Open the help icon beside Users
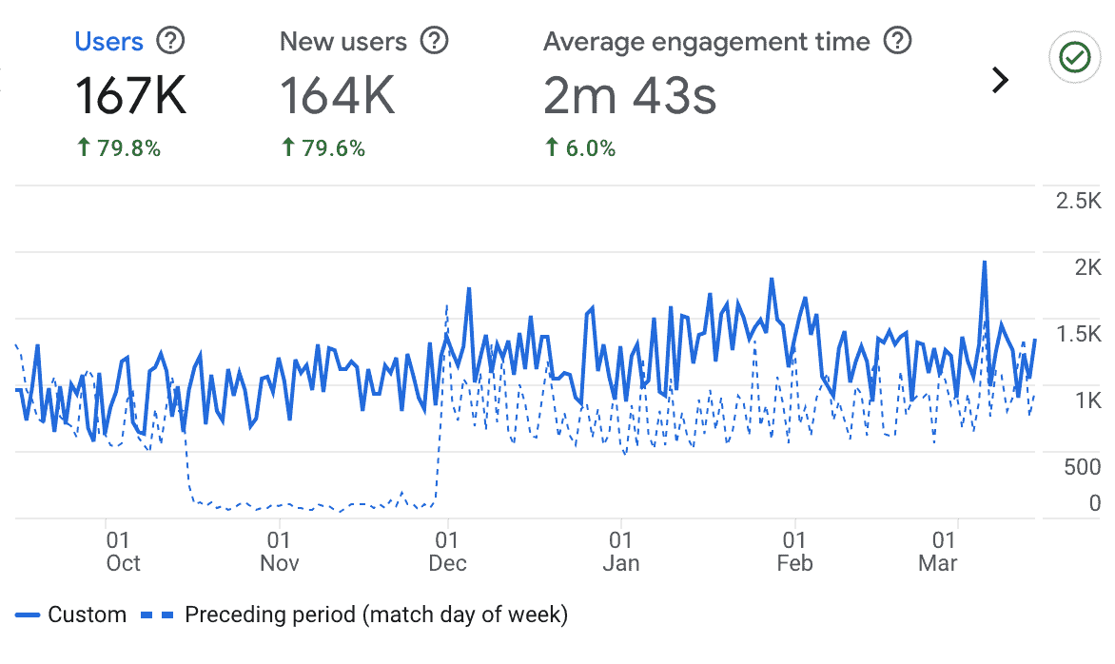 coord(170,41)
